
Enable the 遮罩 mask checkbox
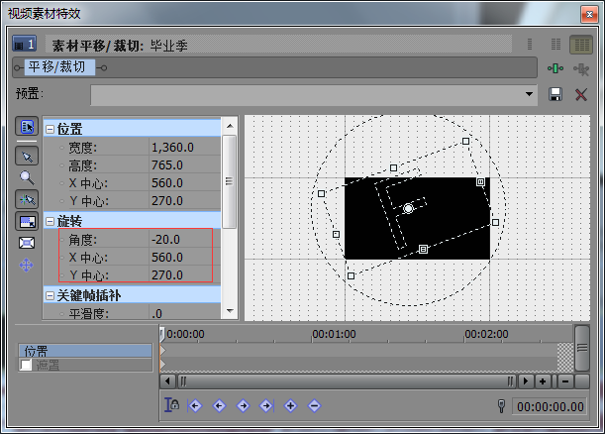(27, 366)
